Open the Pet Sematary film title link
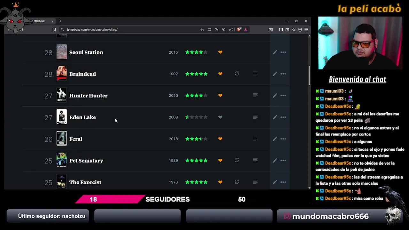Viewport: 409px width, 230px height. coord(86,161)
